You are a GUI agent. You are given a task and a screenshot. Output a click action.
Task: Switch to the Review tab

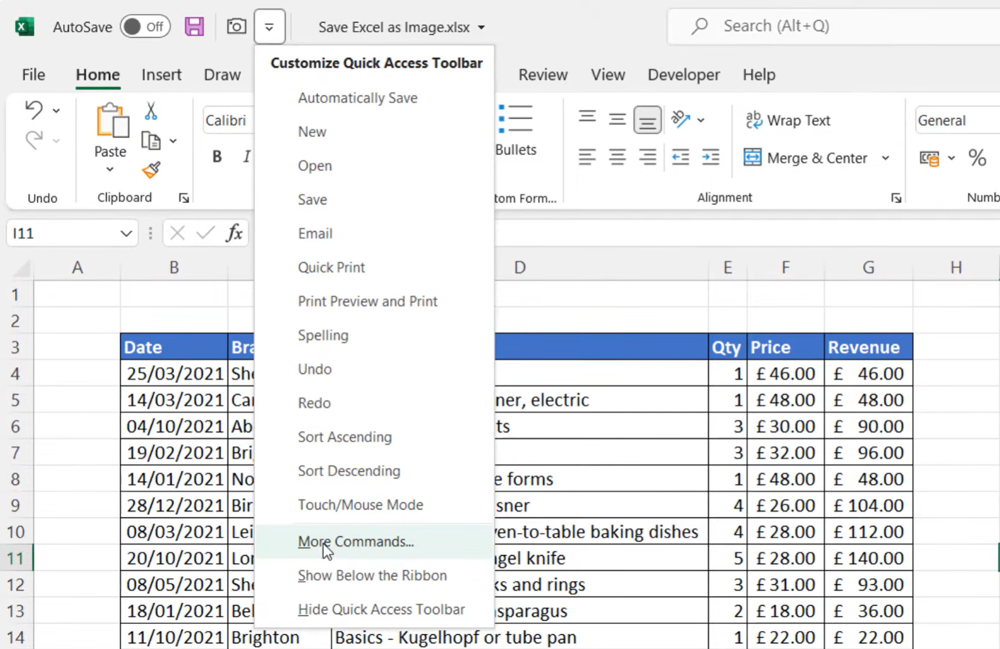[543, 75]
